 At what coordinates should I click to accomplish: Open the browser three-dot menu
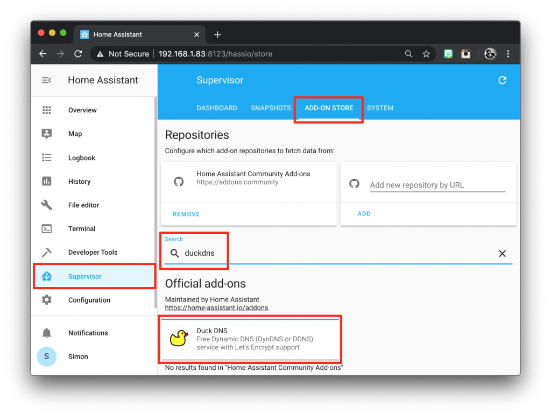(x=508, y=54)
